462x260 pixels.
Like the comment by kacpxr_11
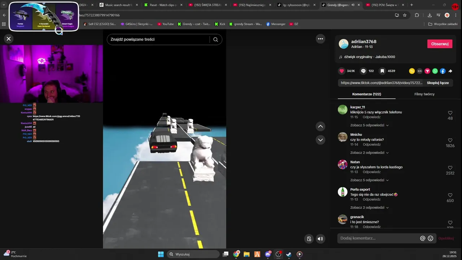coord(450,113)
